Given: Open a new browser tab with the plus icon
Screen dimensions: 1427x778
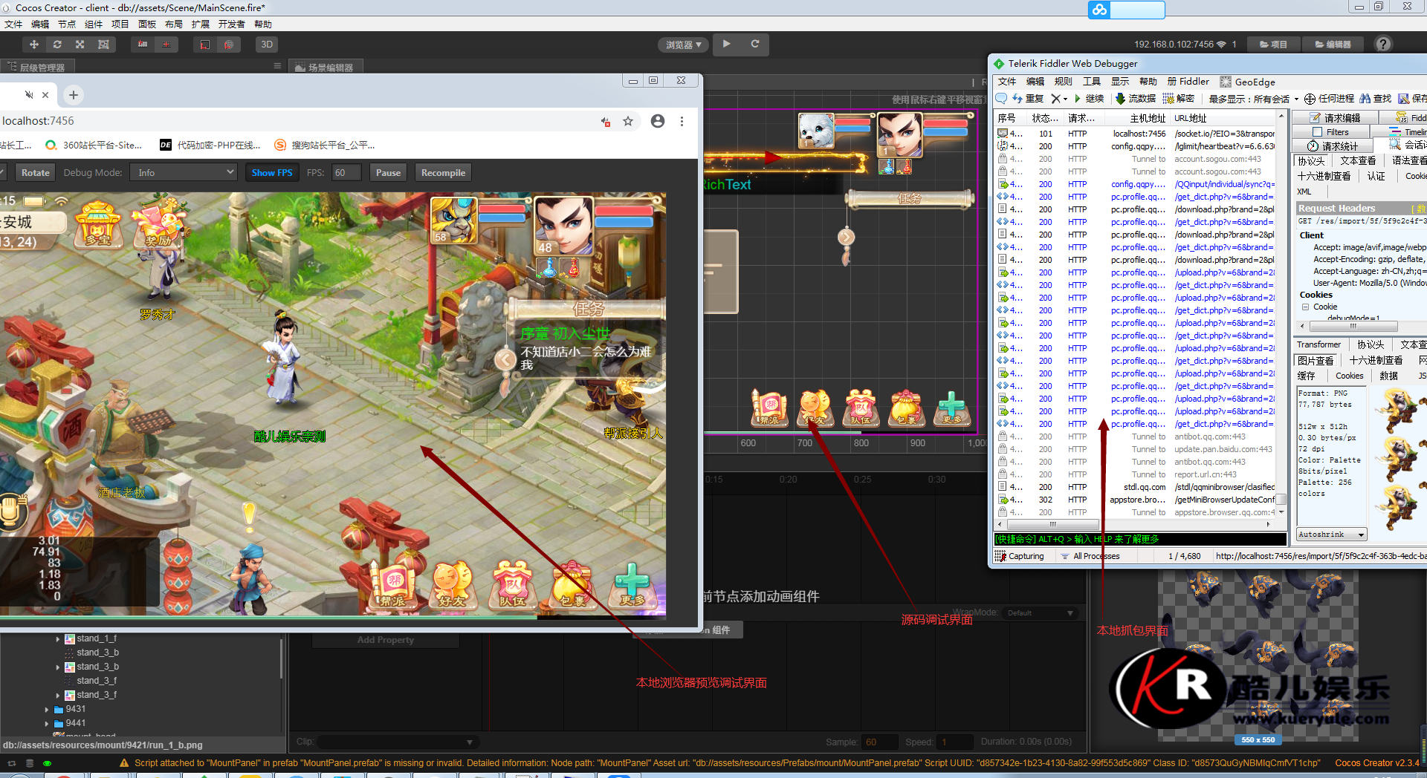Looking at the screenshot, I should pyautogui.click(x=73, y=95).
